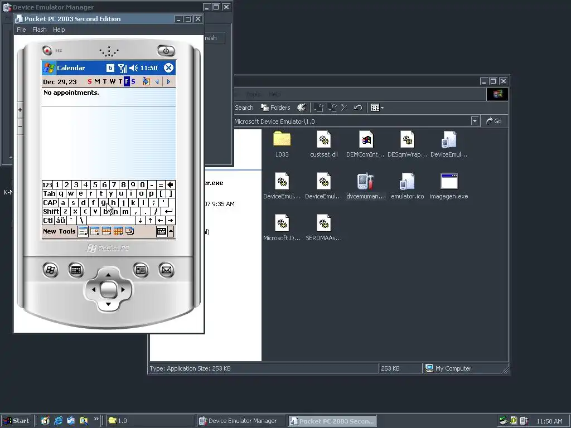
Task: Go to previous day with the left arrow
Action: (x=157, y=82)
